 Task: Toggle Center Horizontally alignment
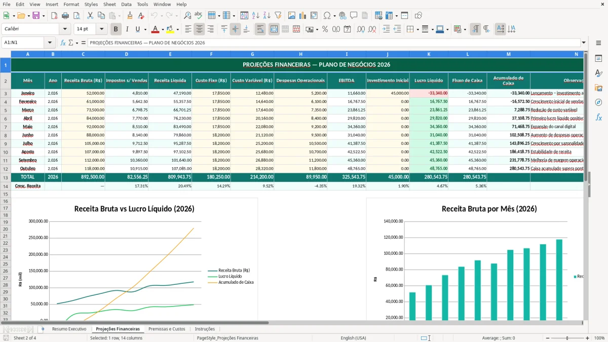point(199,29)
